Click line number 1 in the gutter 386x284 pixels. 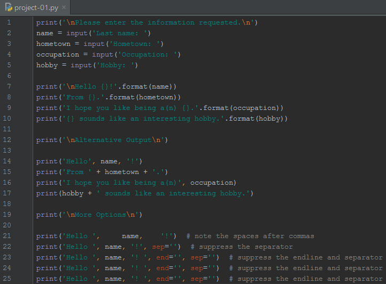tap(9, 22)
